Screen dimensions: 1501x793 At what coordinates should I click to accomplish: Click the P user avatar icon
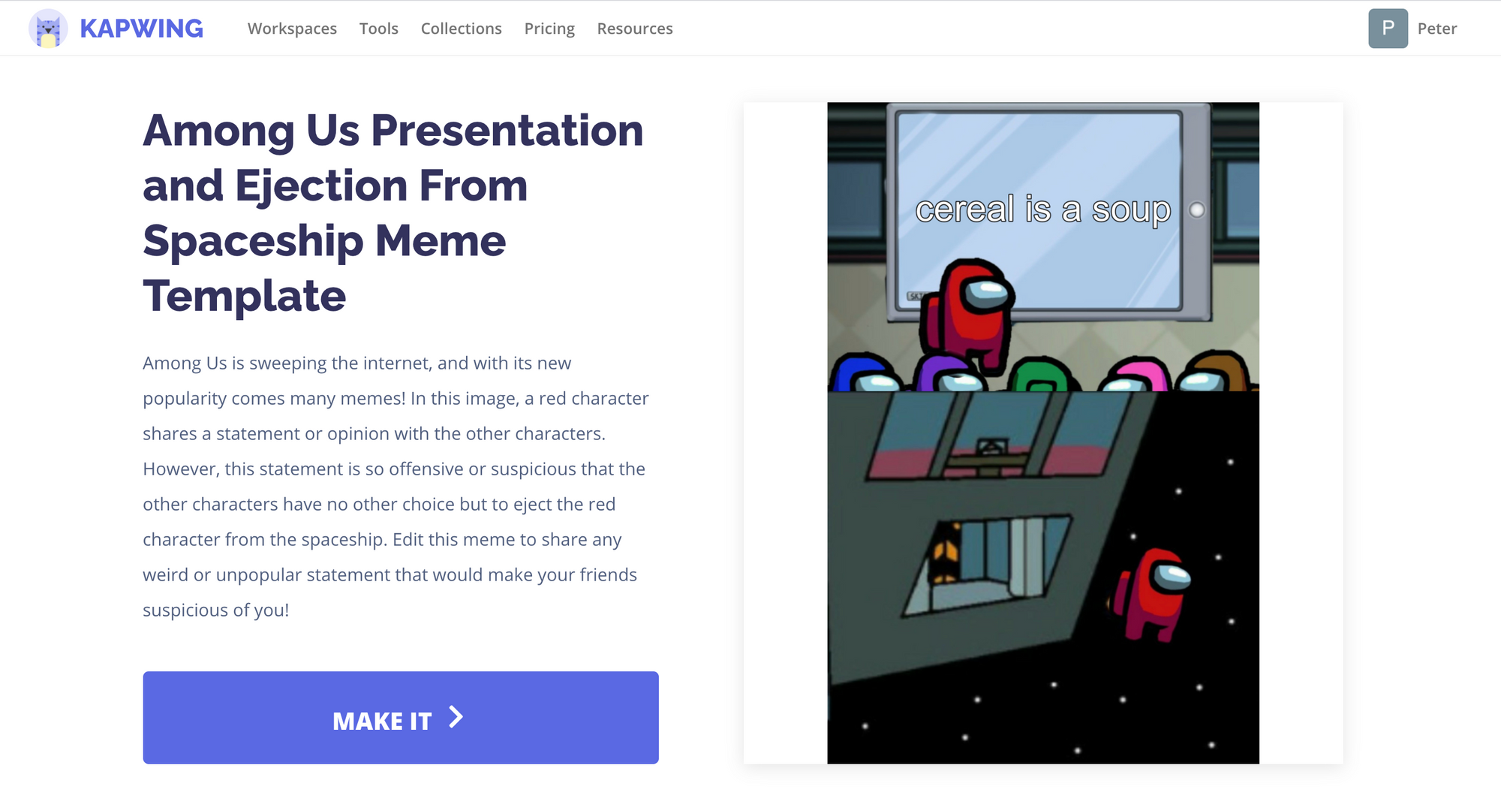(1388, 29)
